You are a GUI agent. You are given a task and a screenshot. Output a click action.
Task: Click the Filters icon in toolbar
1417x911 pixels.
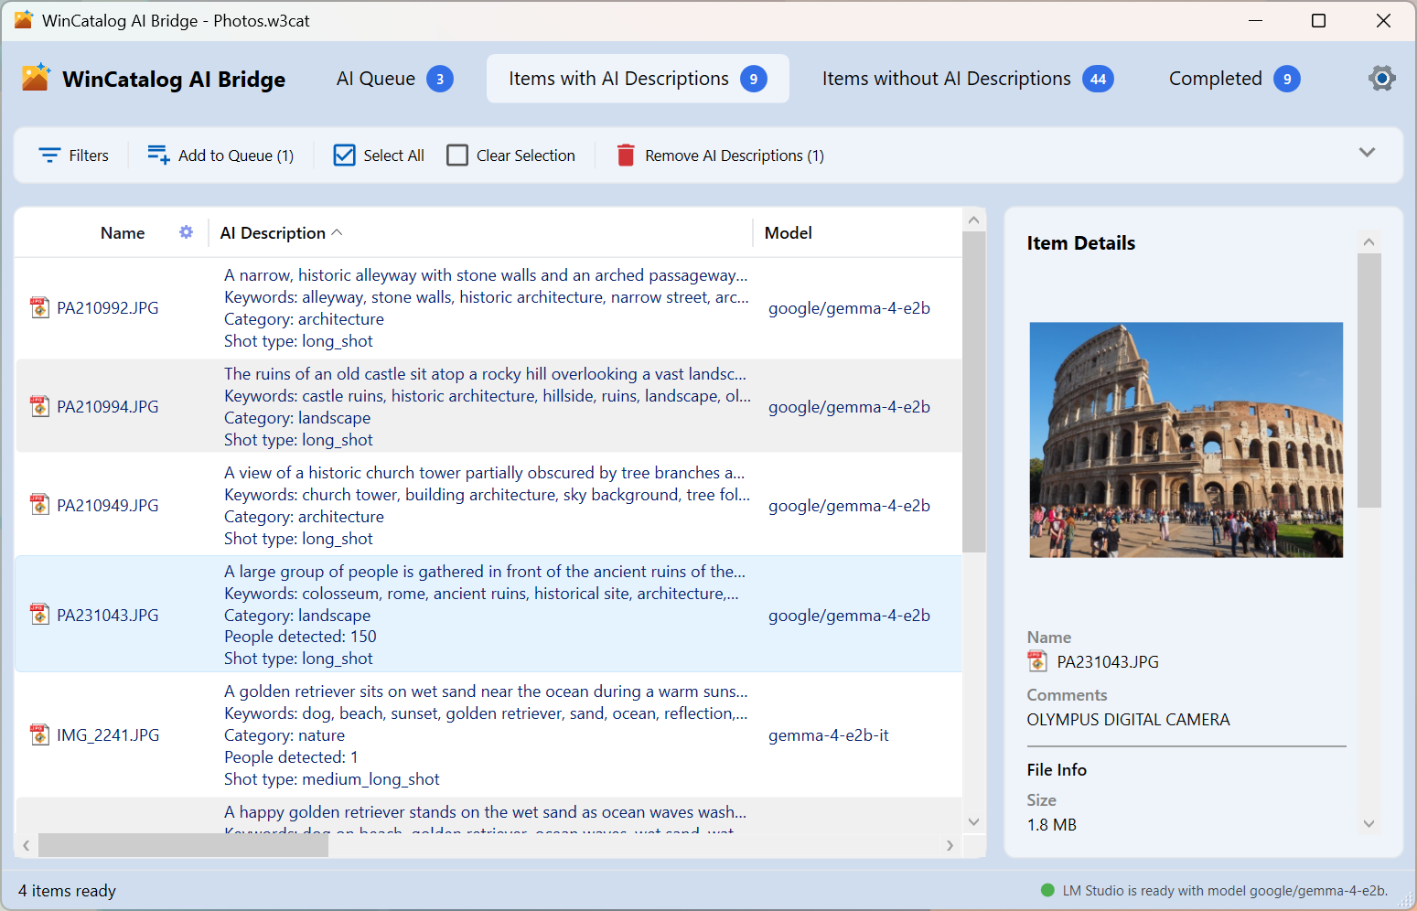click(49, 155)
